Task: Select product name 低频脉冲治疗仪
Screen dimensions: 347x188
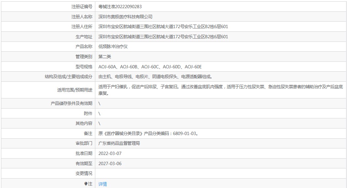Action: (x=113, y=46)
